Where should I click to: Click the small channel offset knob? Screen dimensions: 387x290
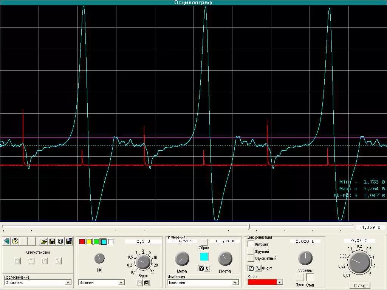point(99,258)
